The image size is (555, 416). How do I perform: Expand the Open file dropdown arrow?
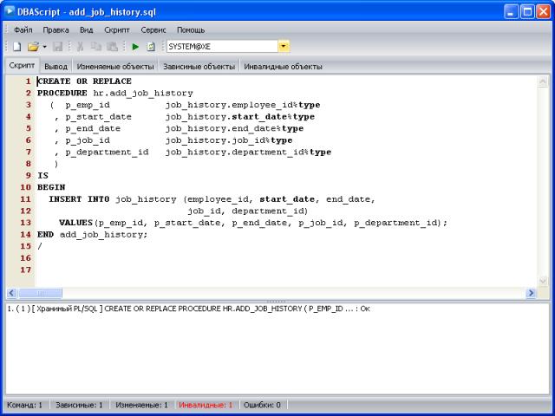click(x=44, y=46)
